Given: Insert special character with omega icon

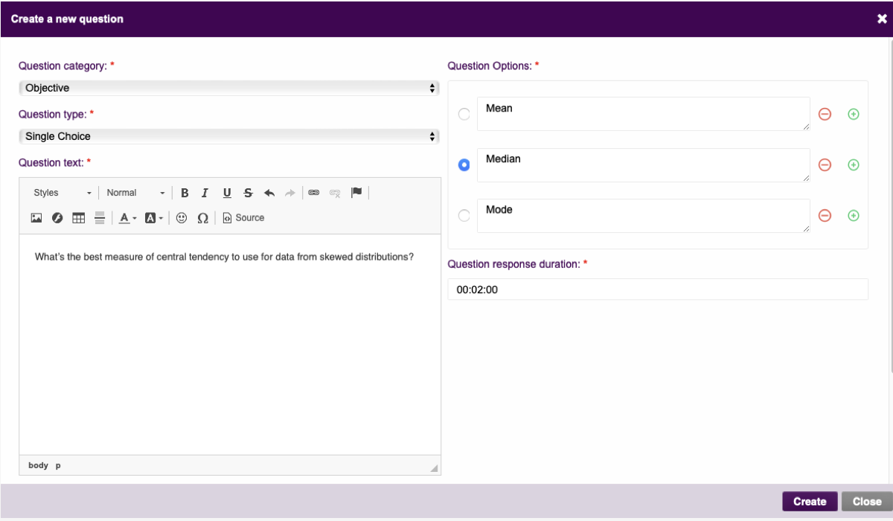Looking at the screenshot, I should coord(202,218).
